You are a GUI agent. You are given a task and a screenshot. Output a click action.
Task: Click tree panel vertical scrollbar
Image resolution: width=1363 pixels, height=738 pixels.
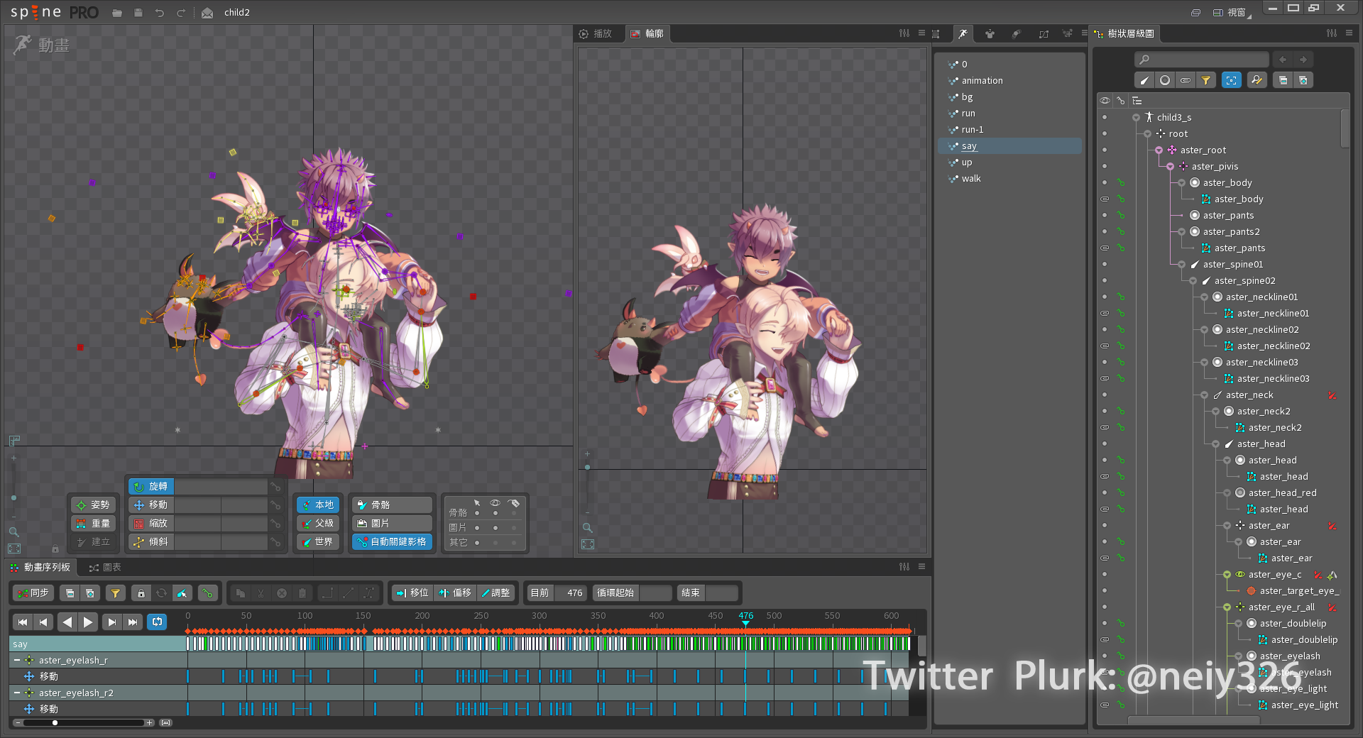pos(1345,128)
